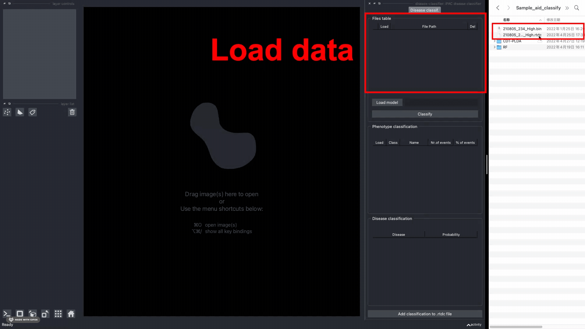Create new shapes layer

20,112
